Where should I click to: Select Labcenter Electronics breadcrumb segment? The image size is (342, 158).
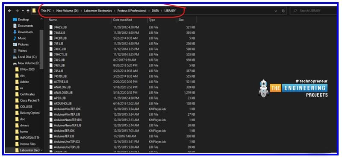[x=98, y=11]
